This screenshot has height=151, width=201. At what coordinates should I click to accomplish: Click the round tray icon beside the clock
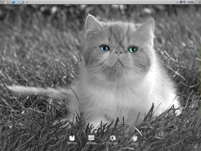(184, 2)
